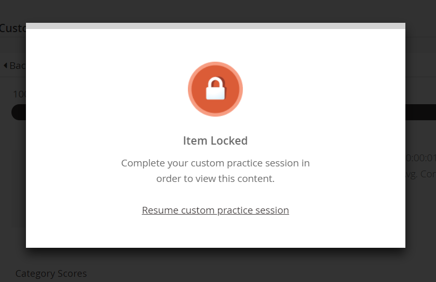This screenshot has height=282, width=436.
Task: Click the 'order to view this content' line
Action: pyautogui.click(x=215, y=179)
